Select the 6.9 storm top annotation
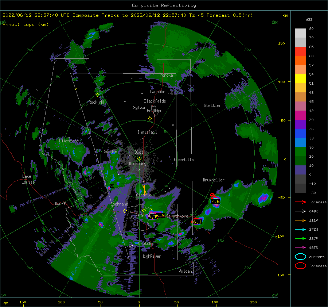 (160, 215)
